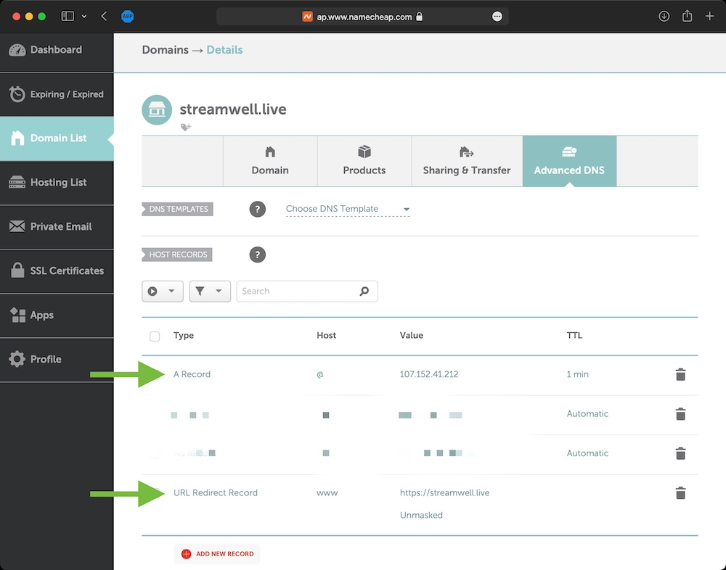Click Add New Record button
The image size is (726, 570).
(x=217, y=554)
